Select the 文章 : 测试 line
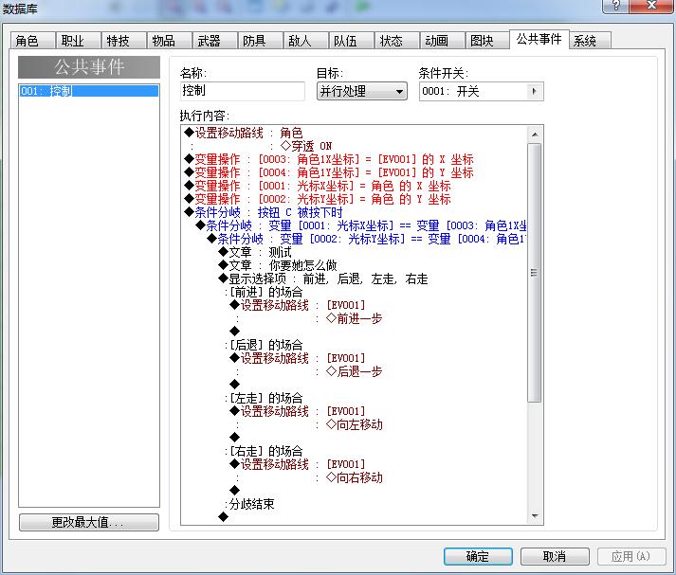Image resolution: width=676 pixels, height=575 pixels. click(x=255, y=252)
